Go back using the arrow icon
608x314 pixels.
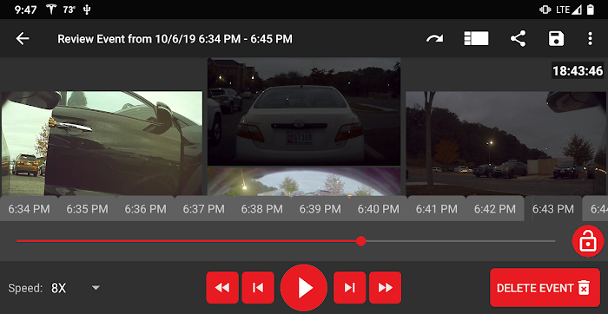click(23, 39)
